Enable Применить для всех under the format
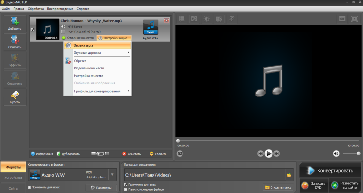The width and height of the screenshot is (363, 193). point(30,187)
